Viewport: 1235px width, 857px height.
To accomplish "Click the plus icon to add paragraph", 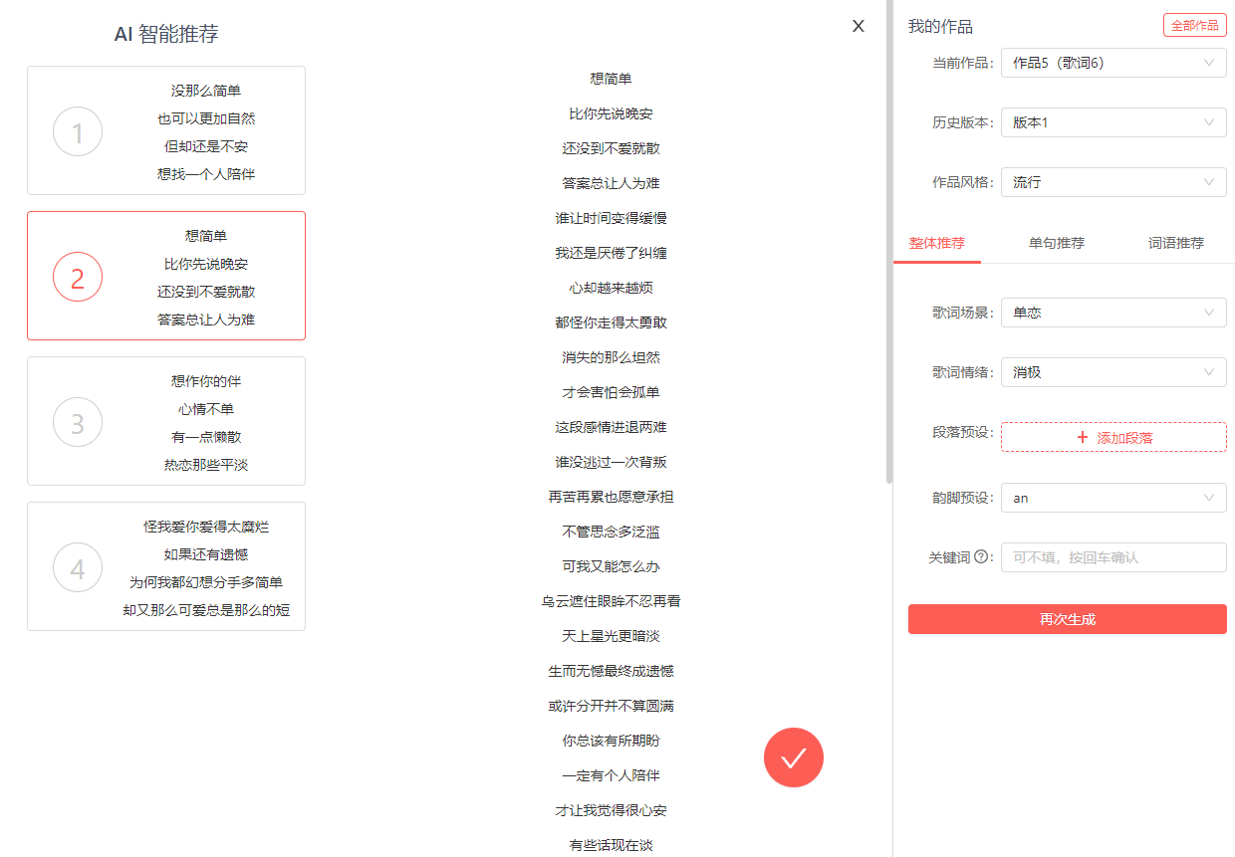I will point(1083,437).
